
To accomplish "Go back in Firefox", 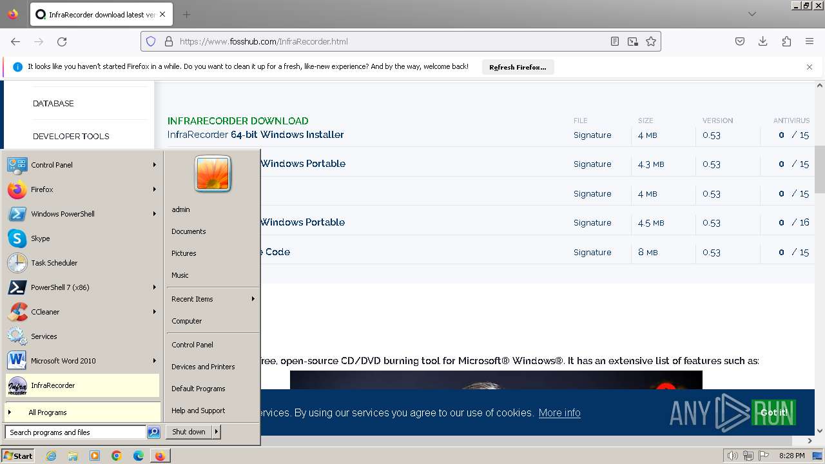I will point(15,41).
